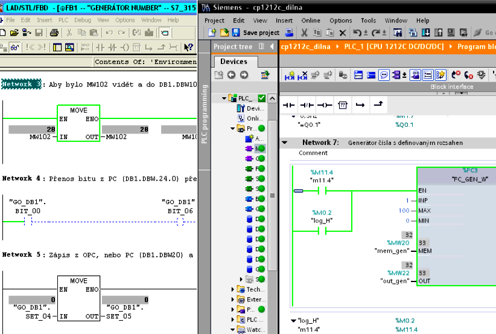Screen dimensions: 496x334
Task: Create new project icon in TIA toolbar
Action: point(212,32)
